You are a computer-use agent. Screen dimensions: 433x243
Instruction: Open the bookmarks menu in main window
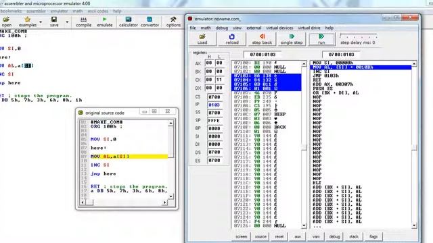pyautogui.click(x=11, y=11)
